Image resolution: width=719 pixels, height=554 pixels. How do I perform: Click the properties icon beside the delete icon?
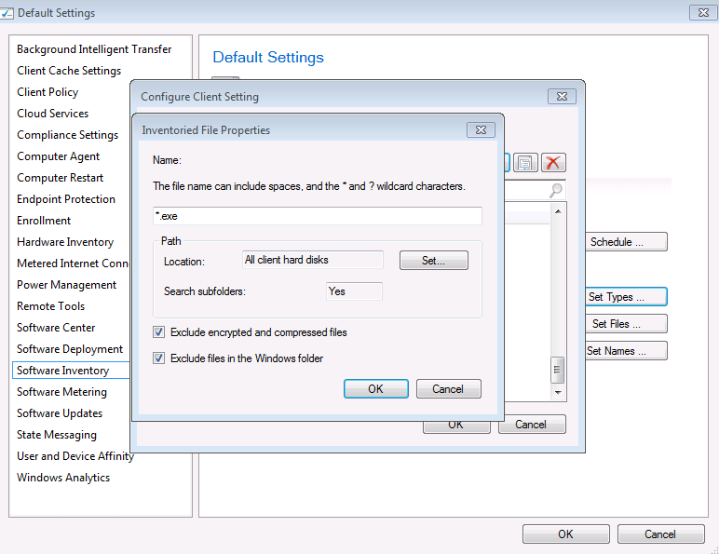(x=526, y=163)
